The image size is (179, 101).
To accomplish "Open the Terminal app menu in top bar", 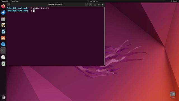I will pyautogui.click(x=15, y=1).
